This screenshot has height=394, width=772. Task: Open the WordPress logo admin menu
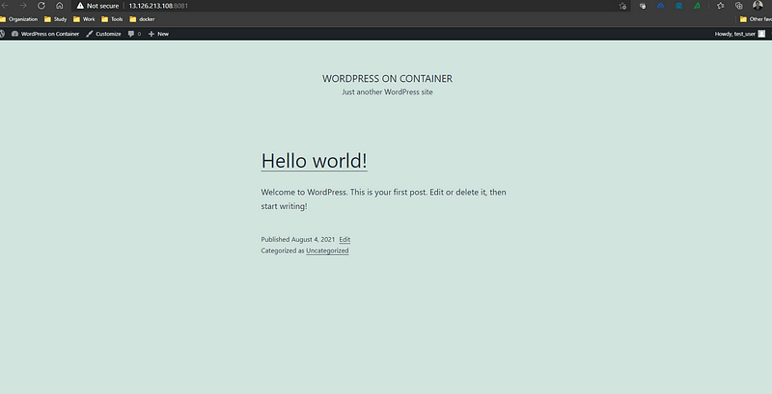click(2, 34)
